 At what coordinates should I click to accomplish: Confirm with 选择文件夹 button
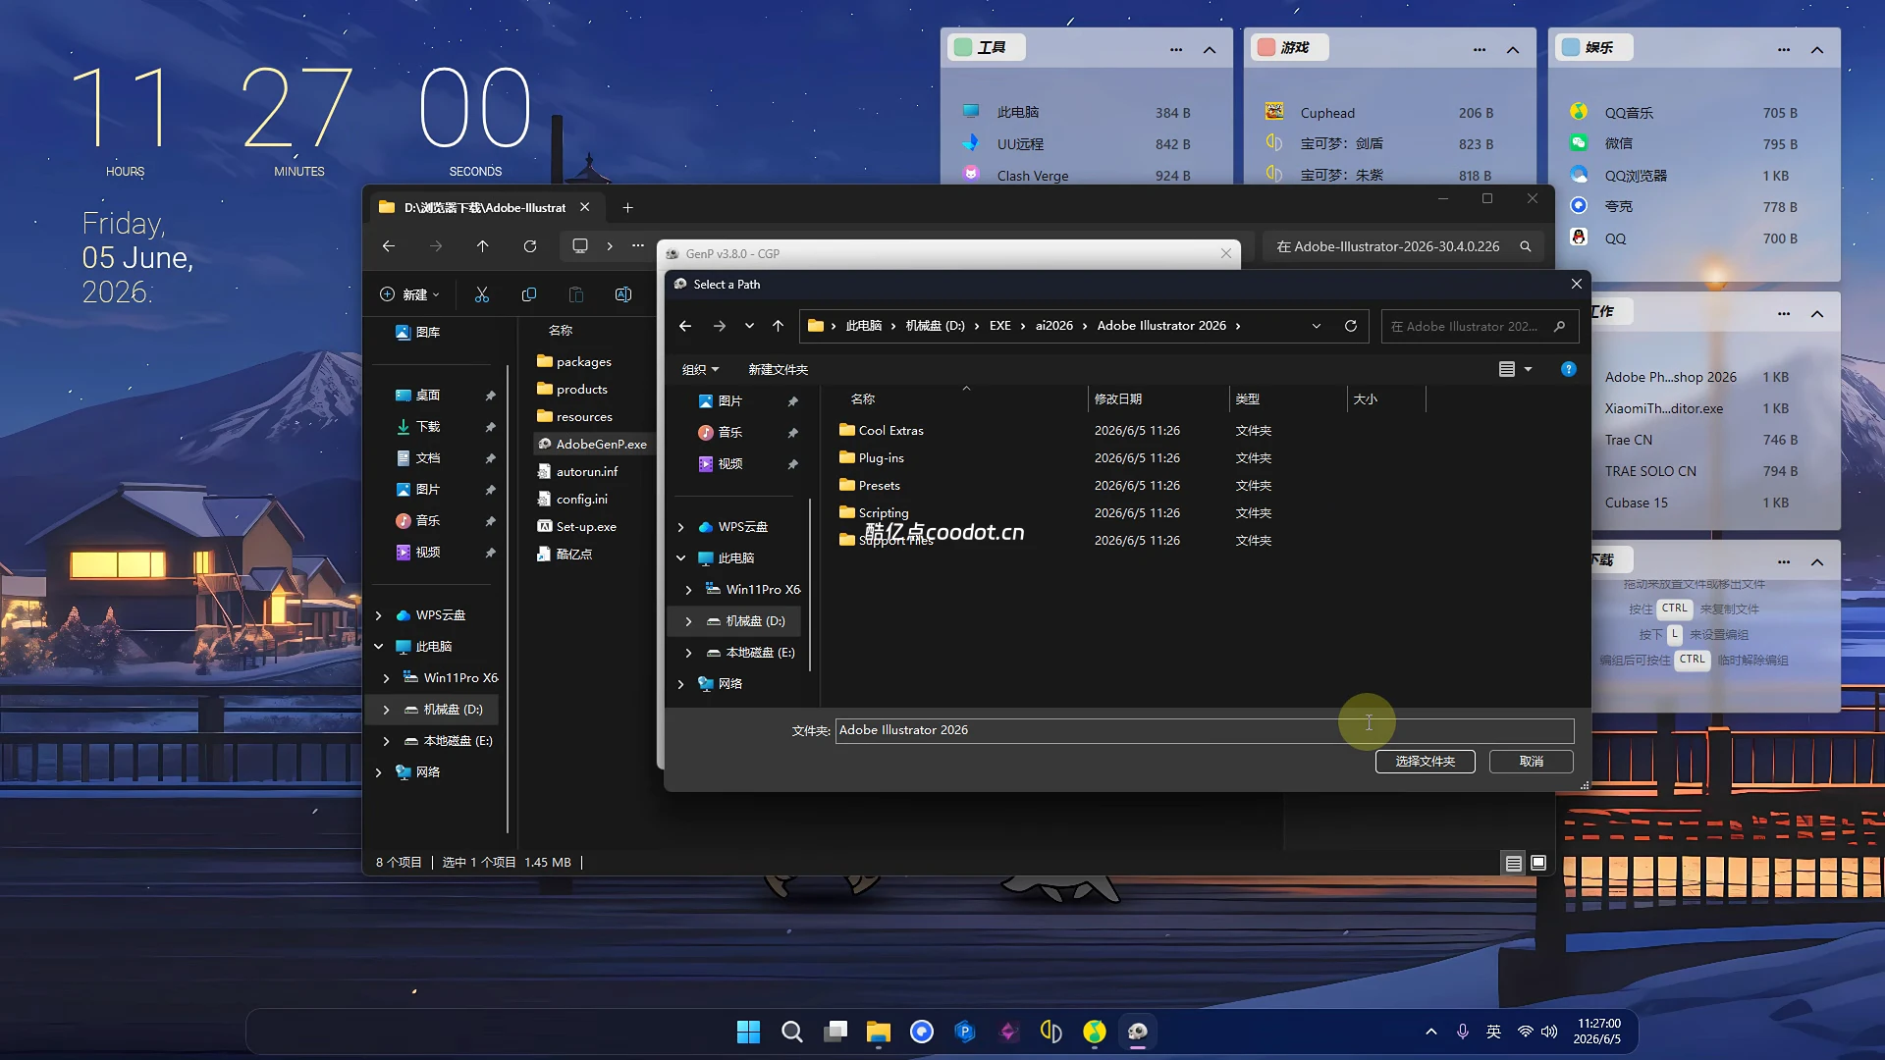[x=1425, y=762]
